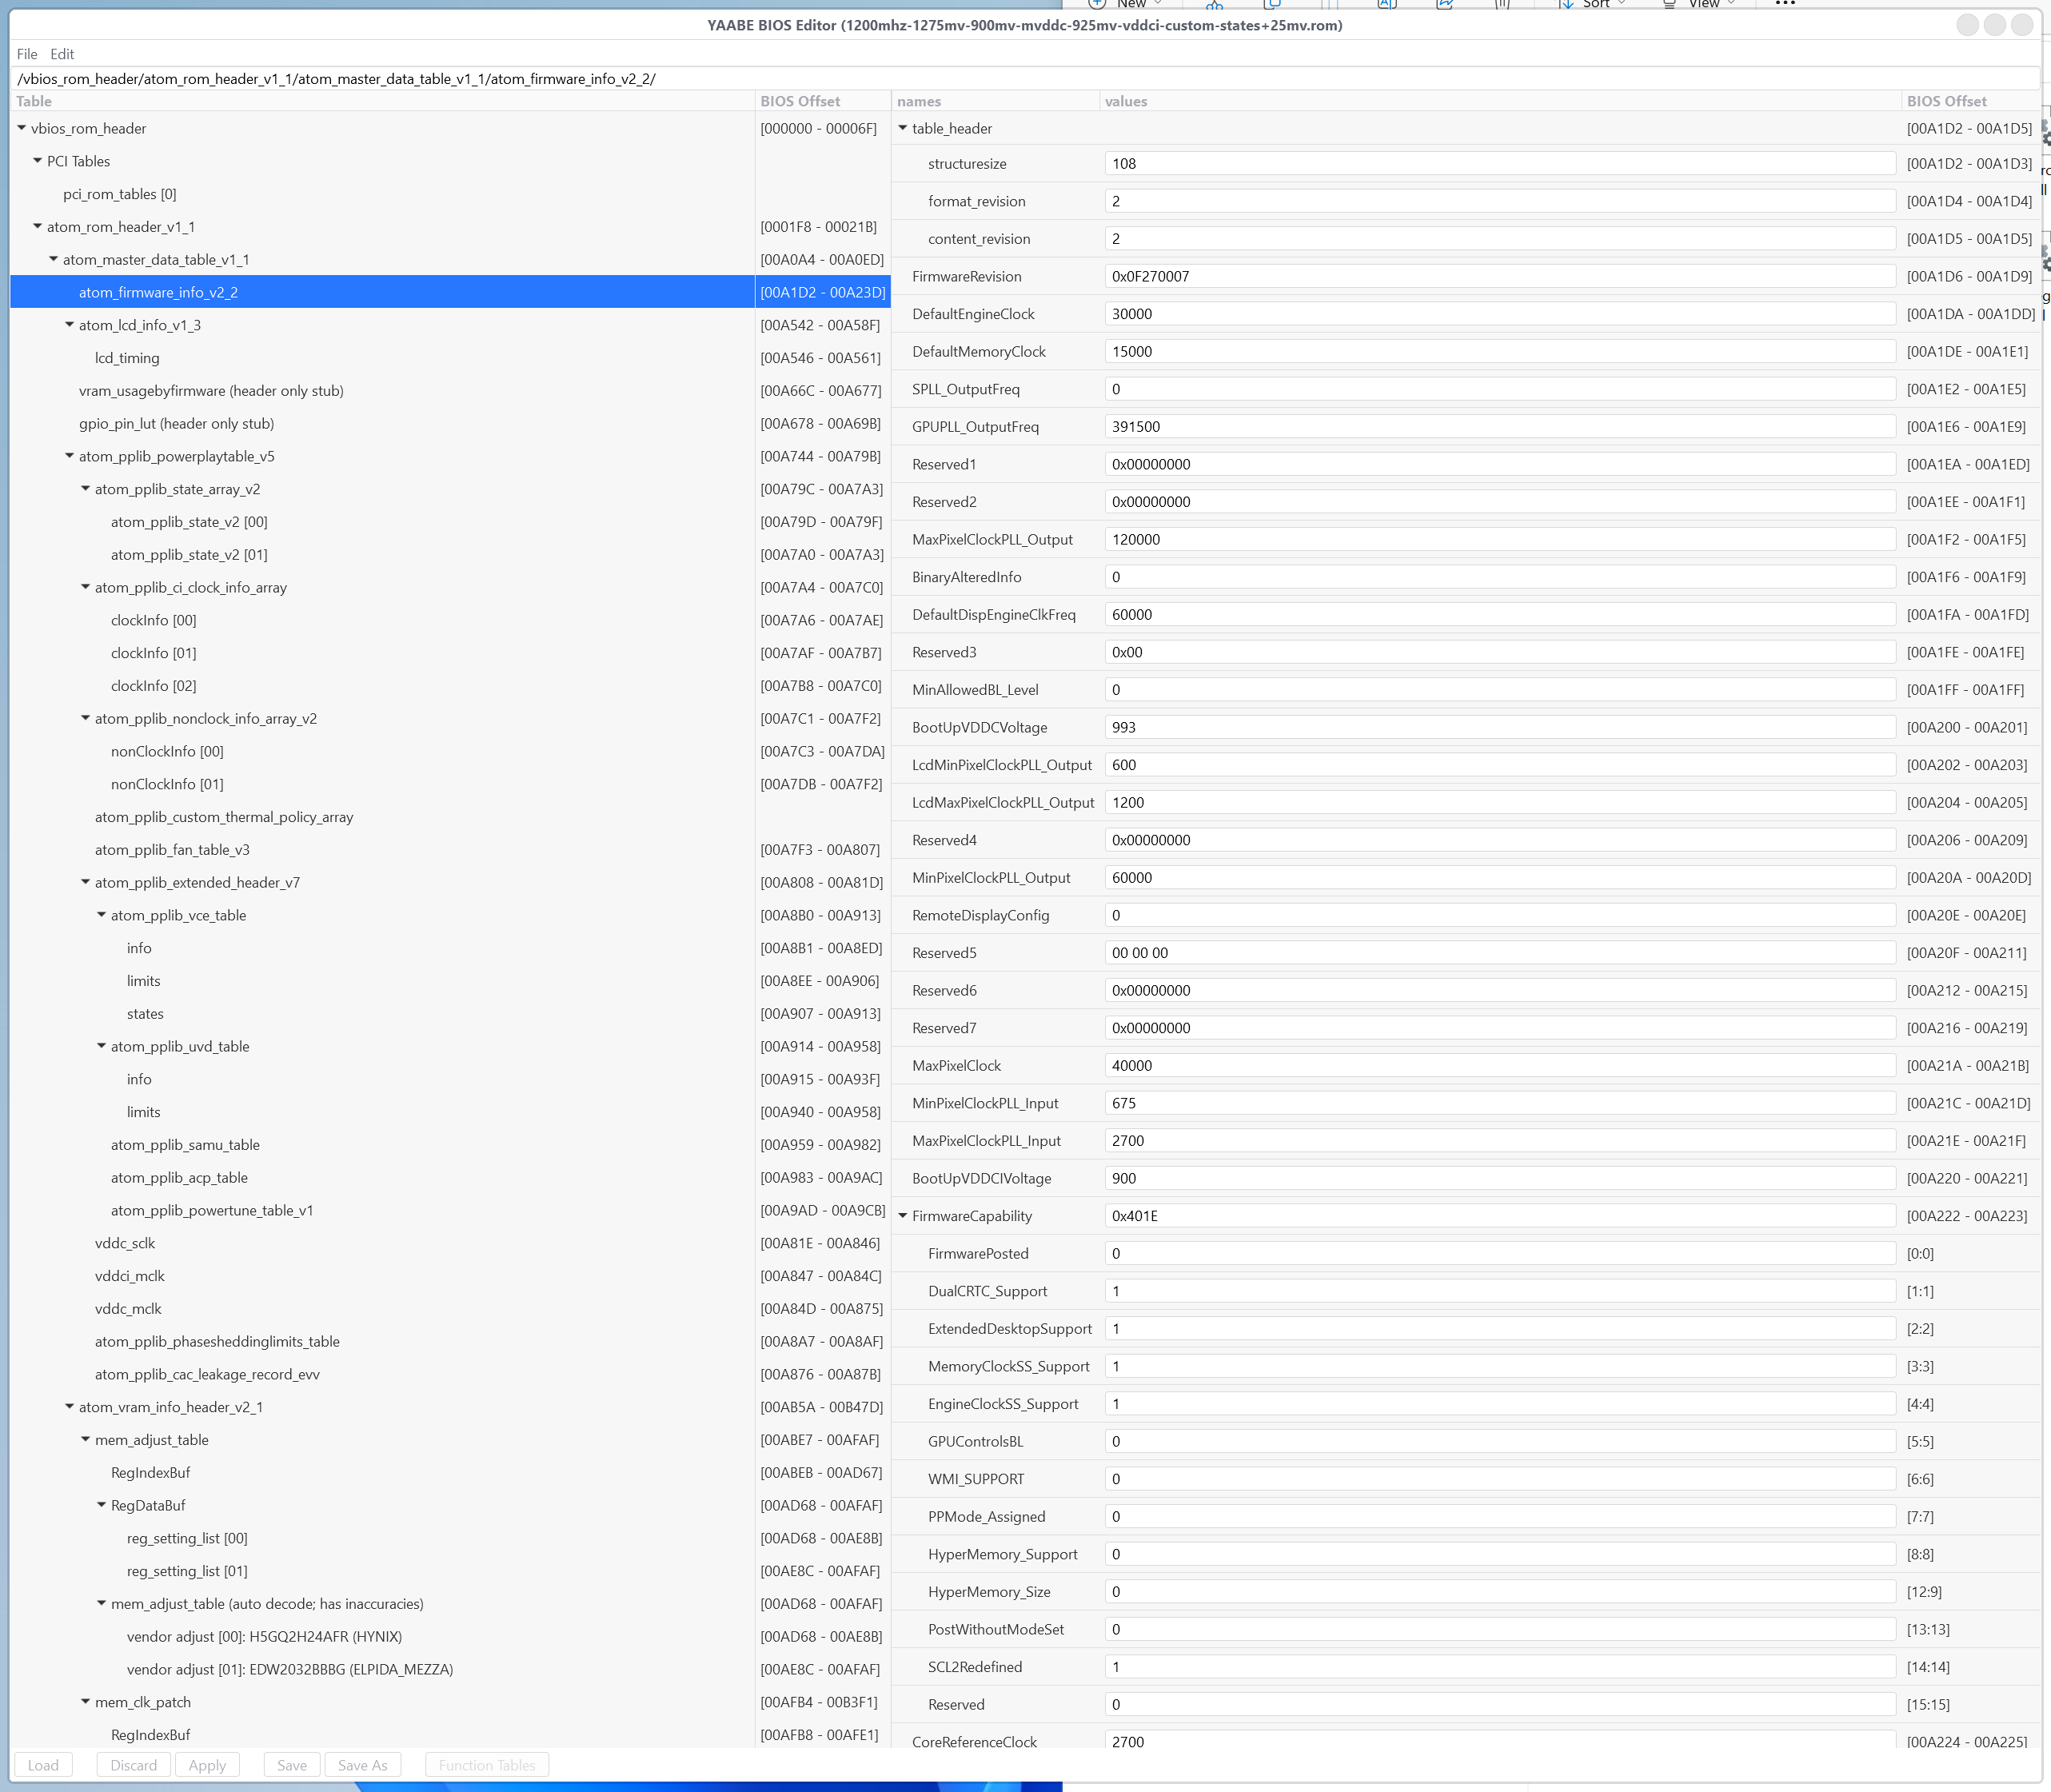Collapse the mem_clk_patch node
Screen dimensions: 2051x1792
pyautogui.click(x=85, y=1702)
